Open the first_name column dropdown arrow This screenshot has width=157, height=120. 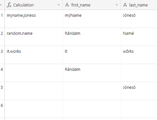(x=117, y=5)
